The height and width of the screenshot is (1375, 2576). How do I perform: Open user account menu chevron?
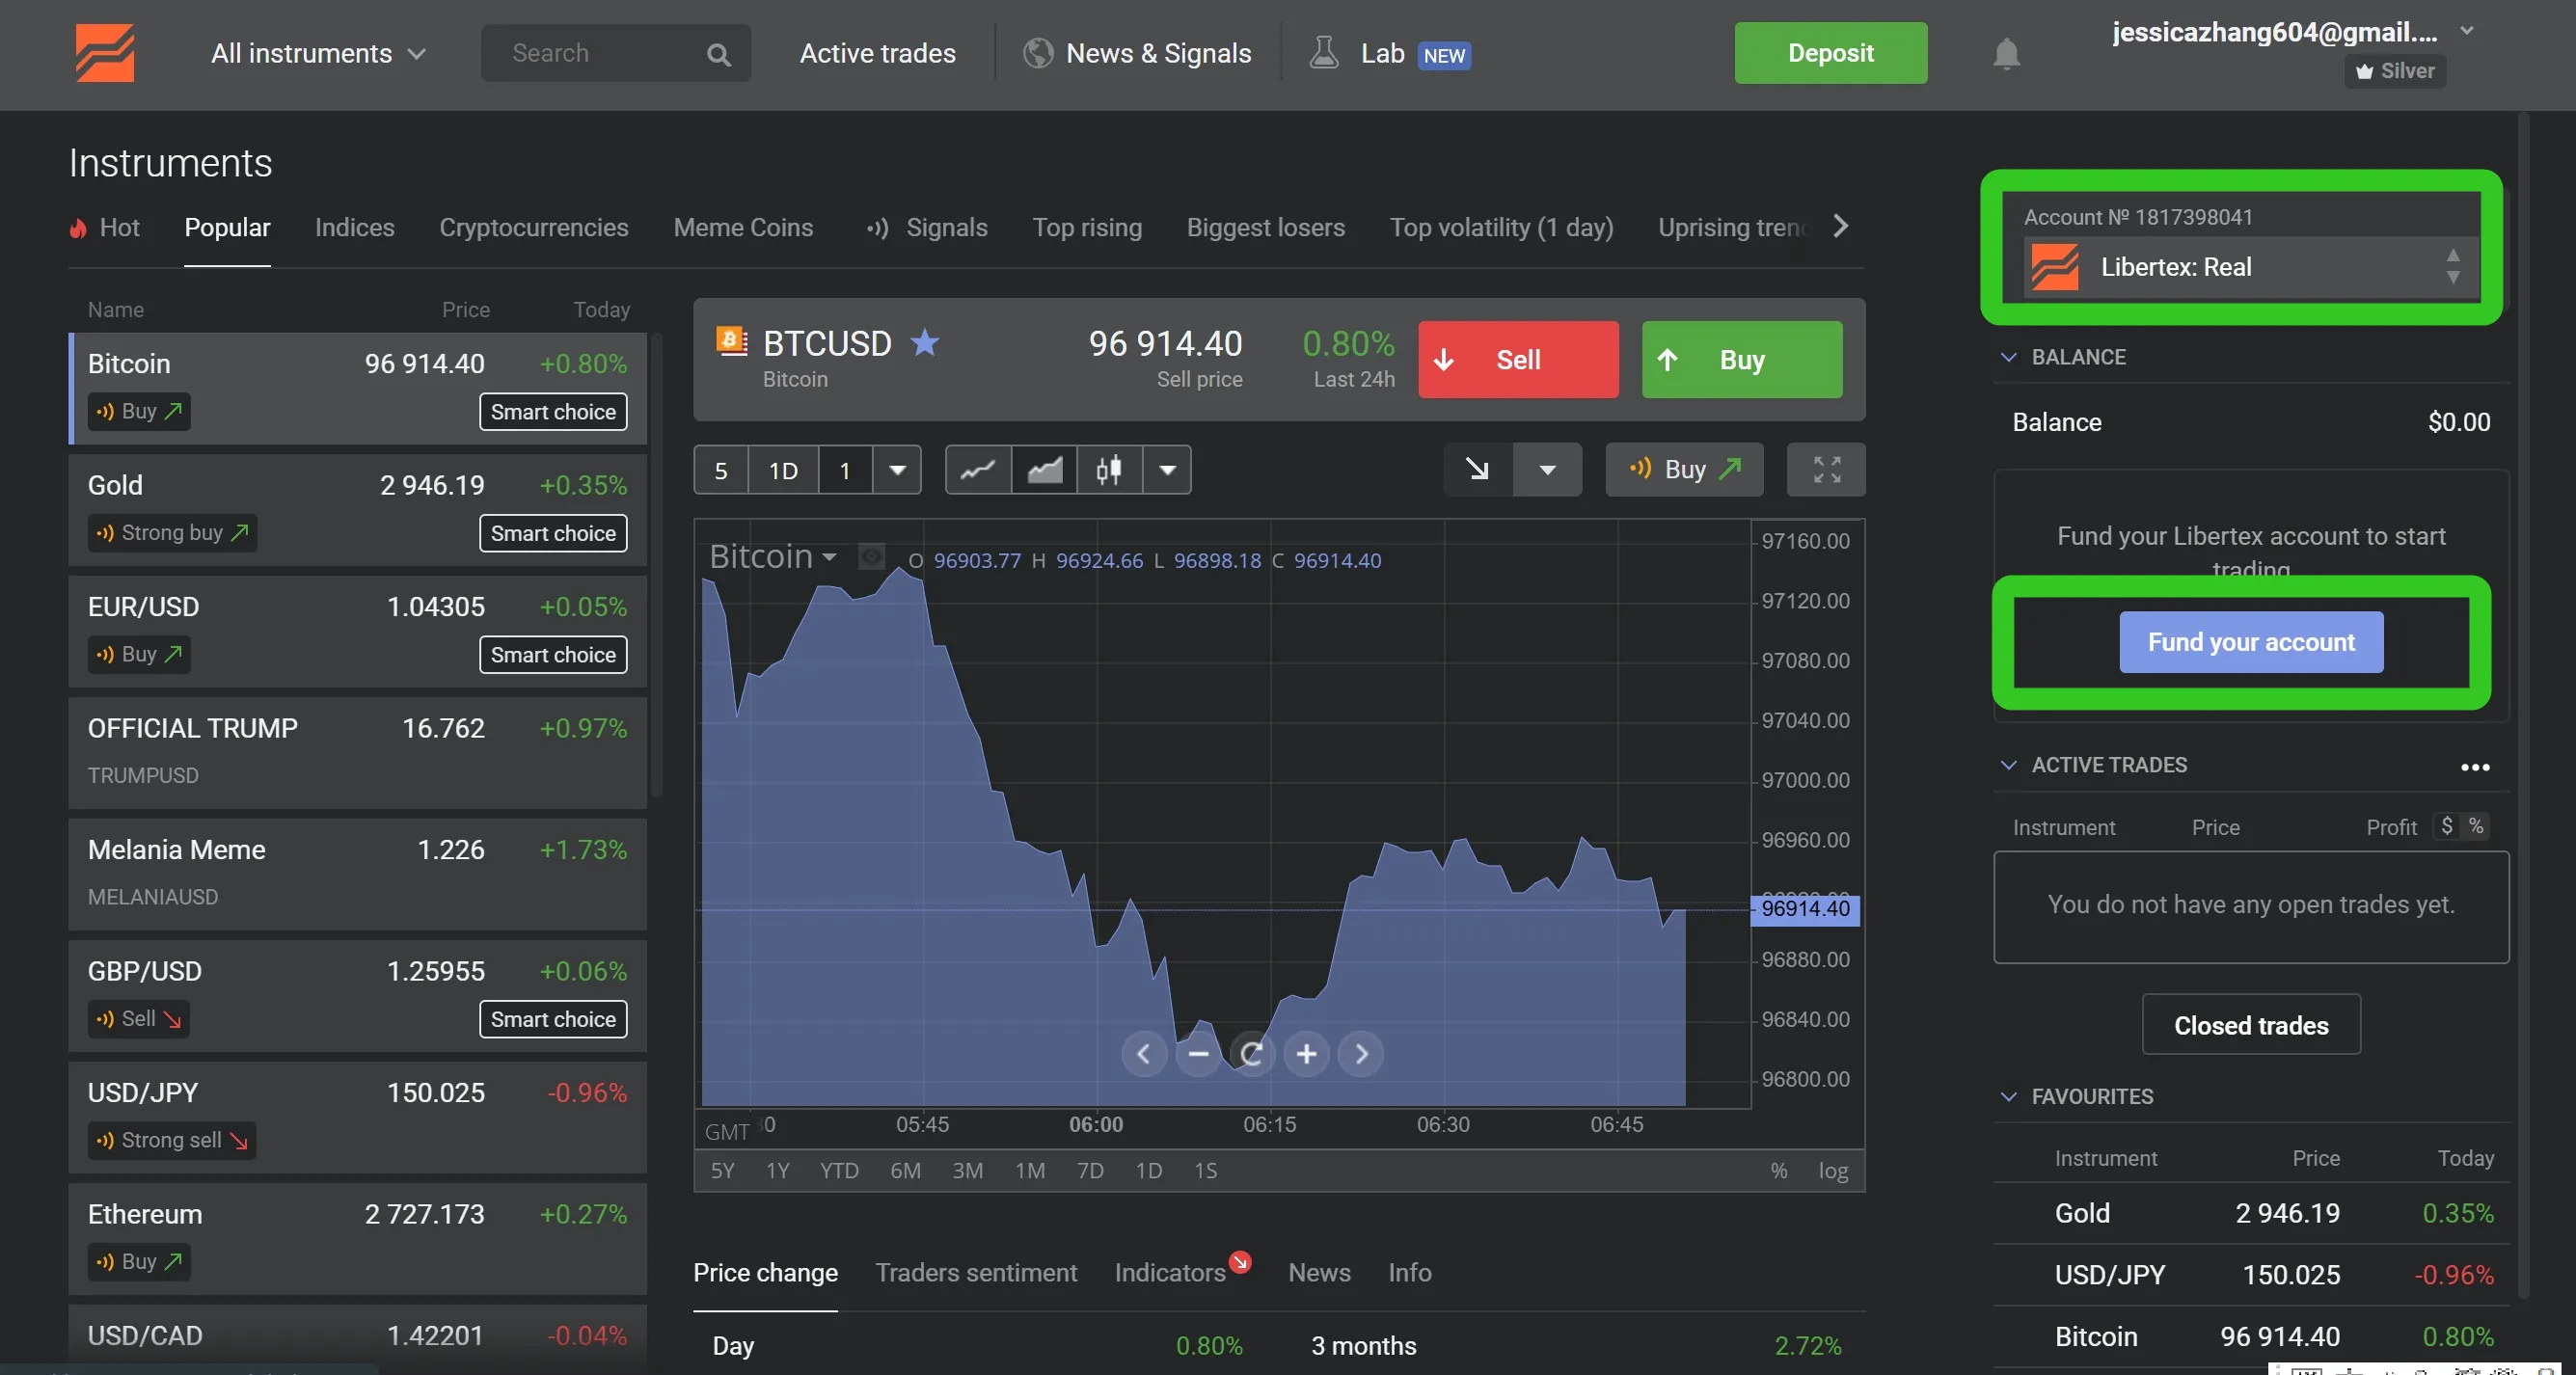pos(2466,30)
